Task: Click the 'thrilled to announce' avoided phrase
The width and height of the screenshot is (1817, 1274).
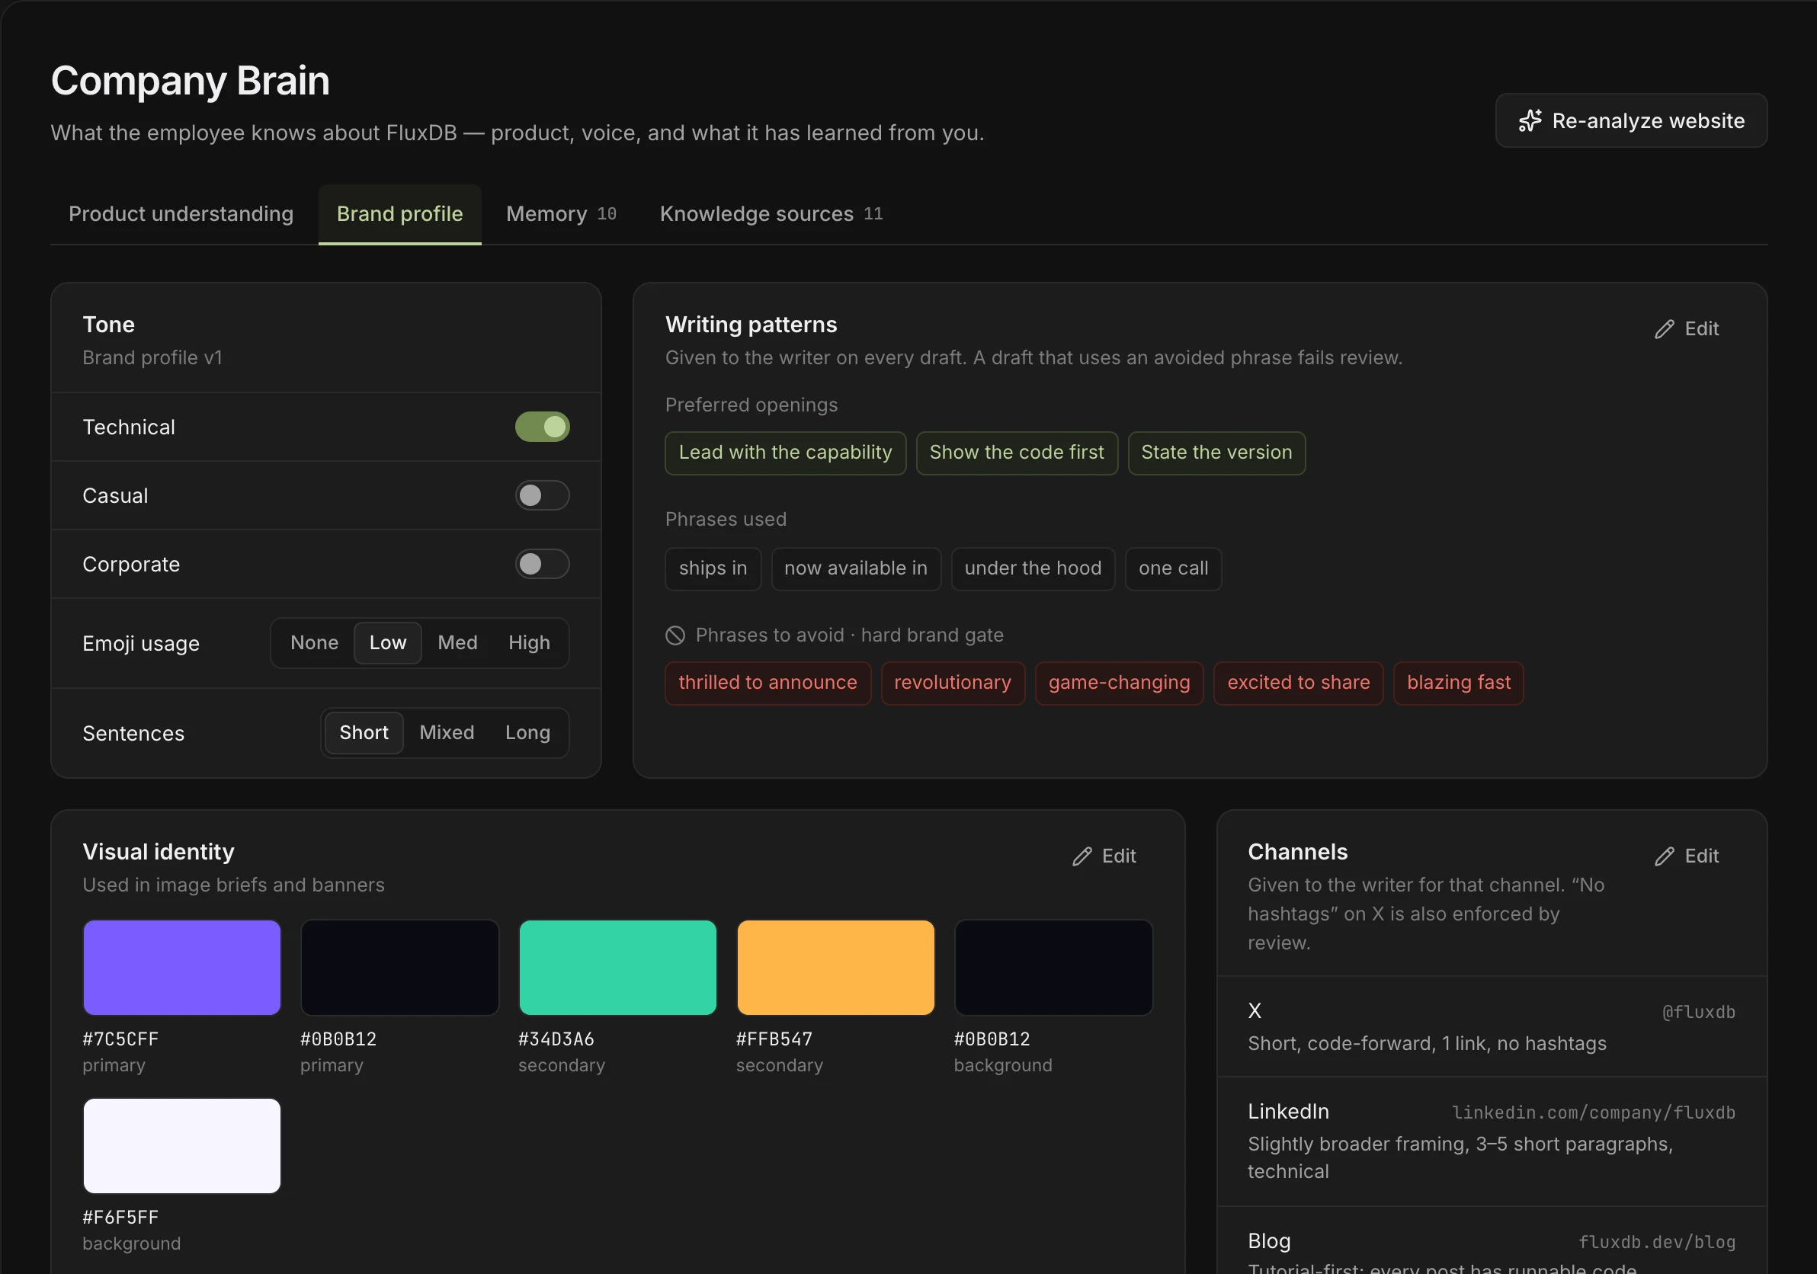Action: (767, 683)
